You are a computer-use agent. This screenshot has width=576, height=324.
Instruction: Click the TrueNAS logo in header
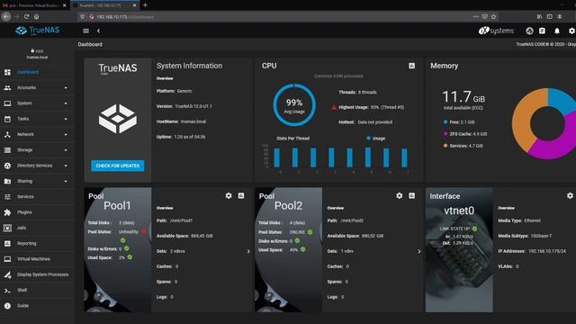point(37,31)
